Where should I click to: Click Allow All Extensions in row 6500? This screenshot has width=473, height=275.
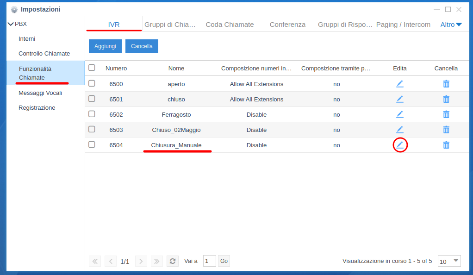coord(256,84)
